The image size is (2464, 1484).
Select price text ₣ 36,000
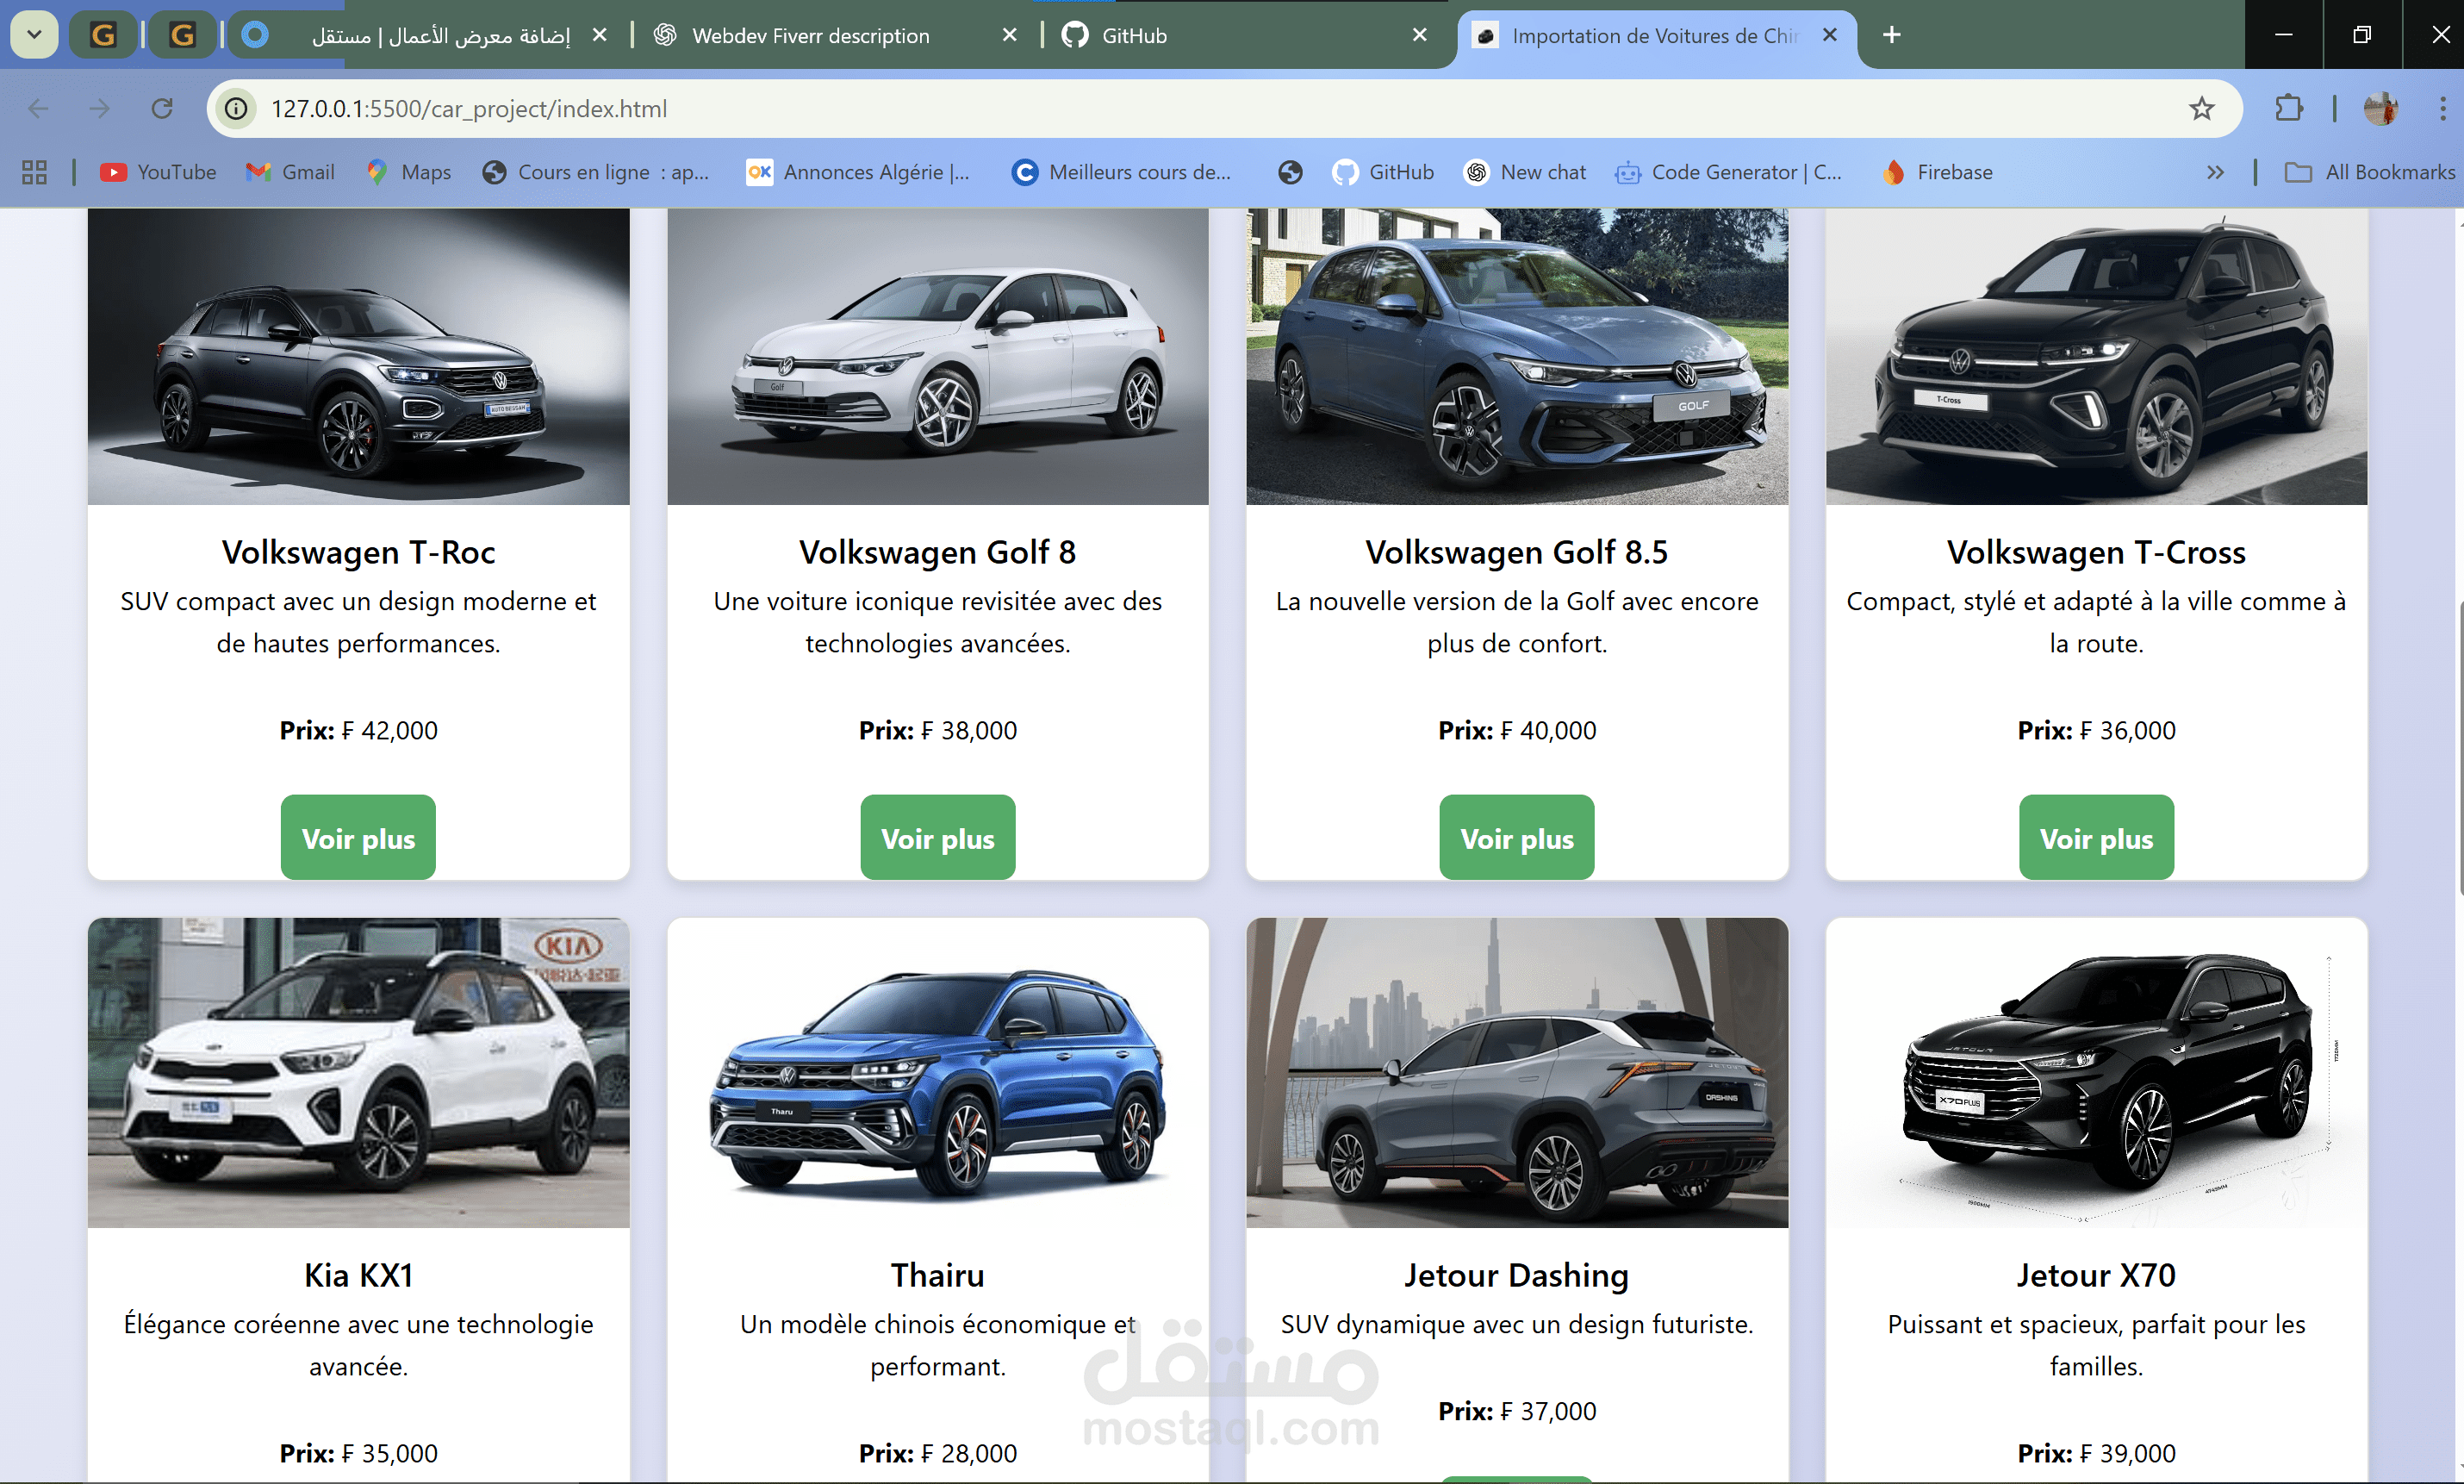[x=2127, y=730]
